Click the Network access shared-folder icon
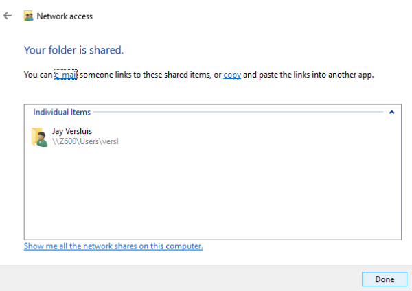Image resolution: width=412 pixels, height=291 pixels. [28, 16]
